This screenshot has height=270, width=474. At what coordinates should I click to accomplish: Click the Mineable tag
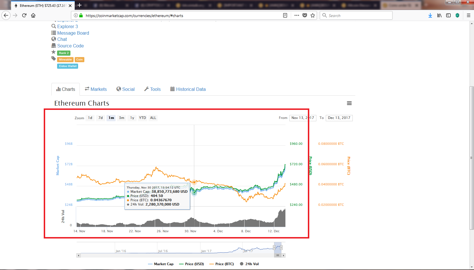click(x=65, y=60)
